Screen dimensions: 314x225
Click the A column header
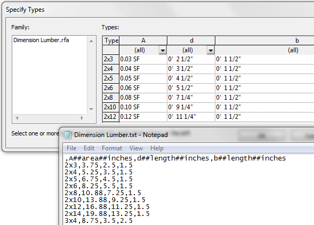point(143,41)
